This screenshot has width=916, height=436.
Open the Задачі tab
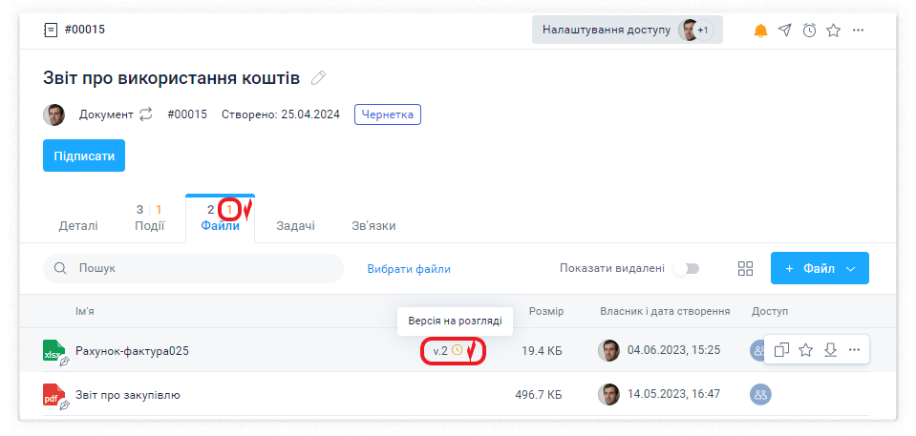click(296, 226)
